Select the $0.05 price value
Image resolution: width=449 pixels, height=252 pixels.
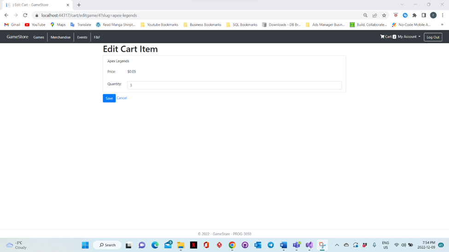[132, 72]
